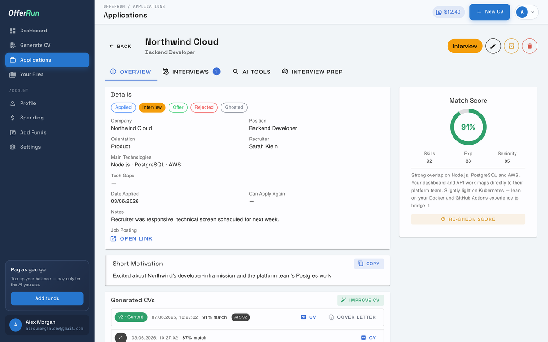The height and width of the screenshot is (342, 548).
Task: Click the Interviews tab count badge
Action: pos(216,72)
